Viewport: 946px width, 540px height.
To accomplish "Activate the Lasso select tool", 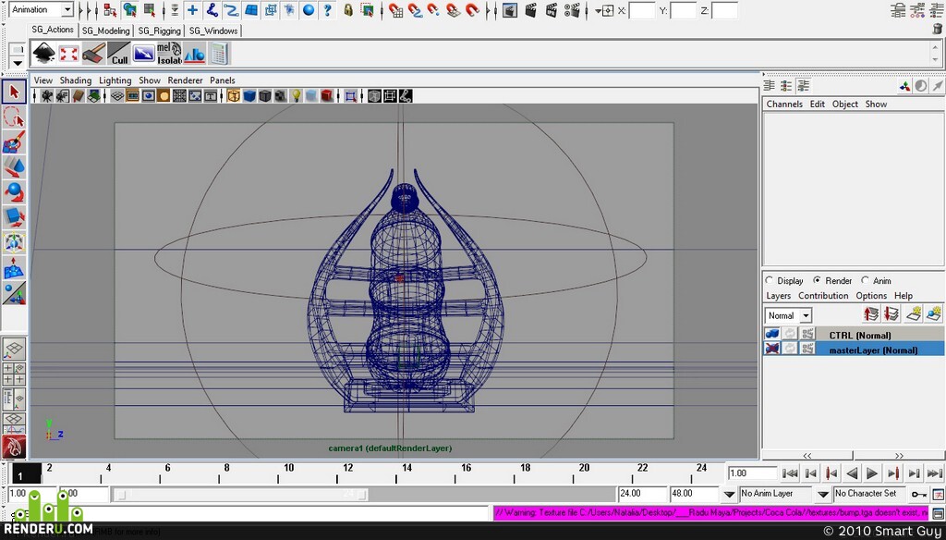I will [15, 117].
